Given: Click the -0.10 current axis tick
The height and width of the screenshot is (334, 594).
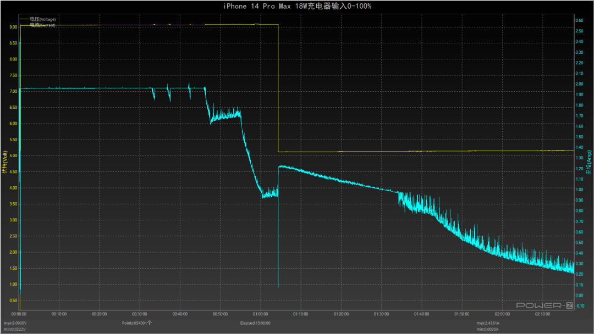Looking at the screenshot, I should click(x=580, y=306).
